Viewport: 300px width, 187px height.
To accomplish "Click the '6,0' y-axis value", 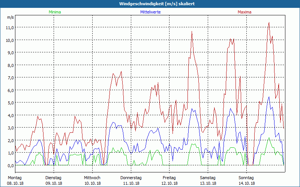I will [11, 91].
